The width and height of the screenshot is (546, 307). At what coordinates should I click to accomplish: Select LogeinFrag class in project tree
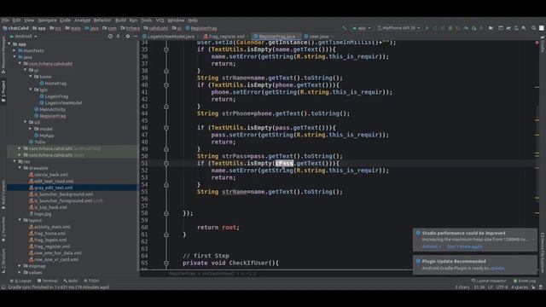click(x=54, y=96)
